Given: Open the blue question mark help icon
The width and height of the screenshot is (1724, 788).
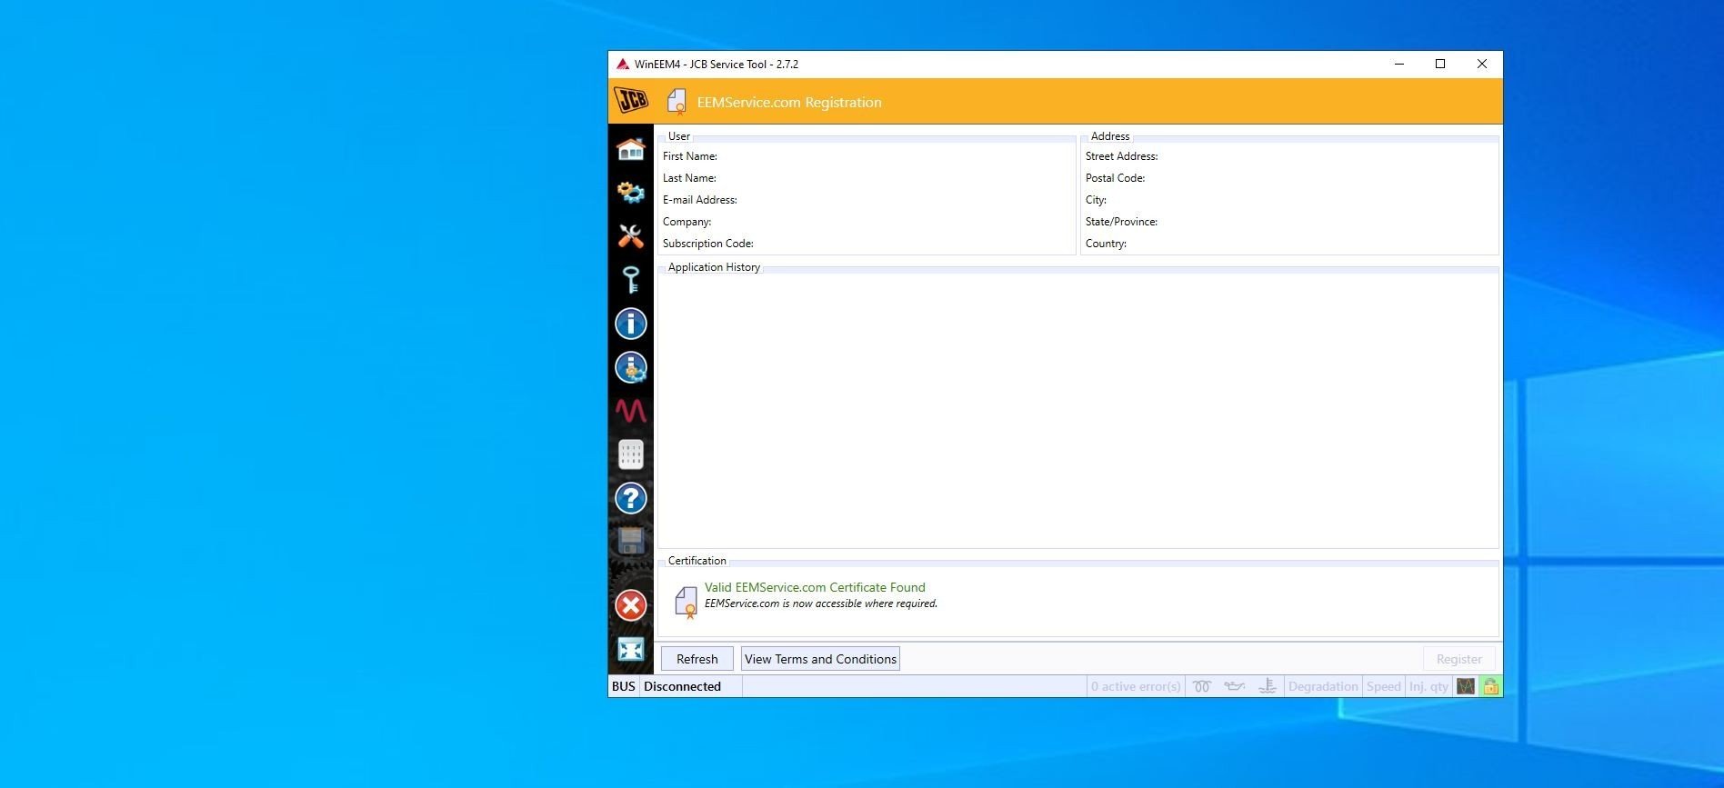Looking at the screenshot, I should [x=630, y=498].
